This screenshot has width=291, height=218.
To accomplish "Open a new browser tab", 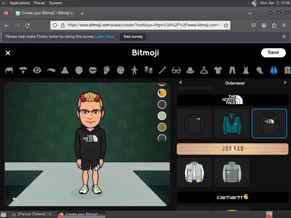I will click(82, 13).
